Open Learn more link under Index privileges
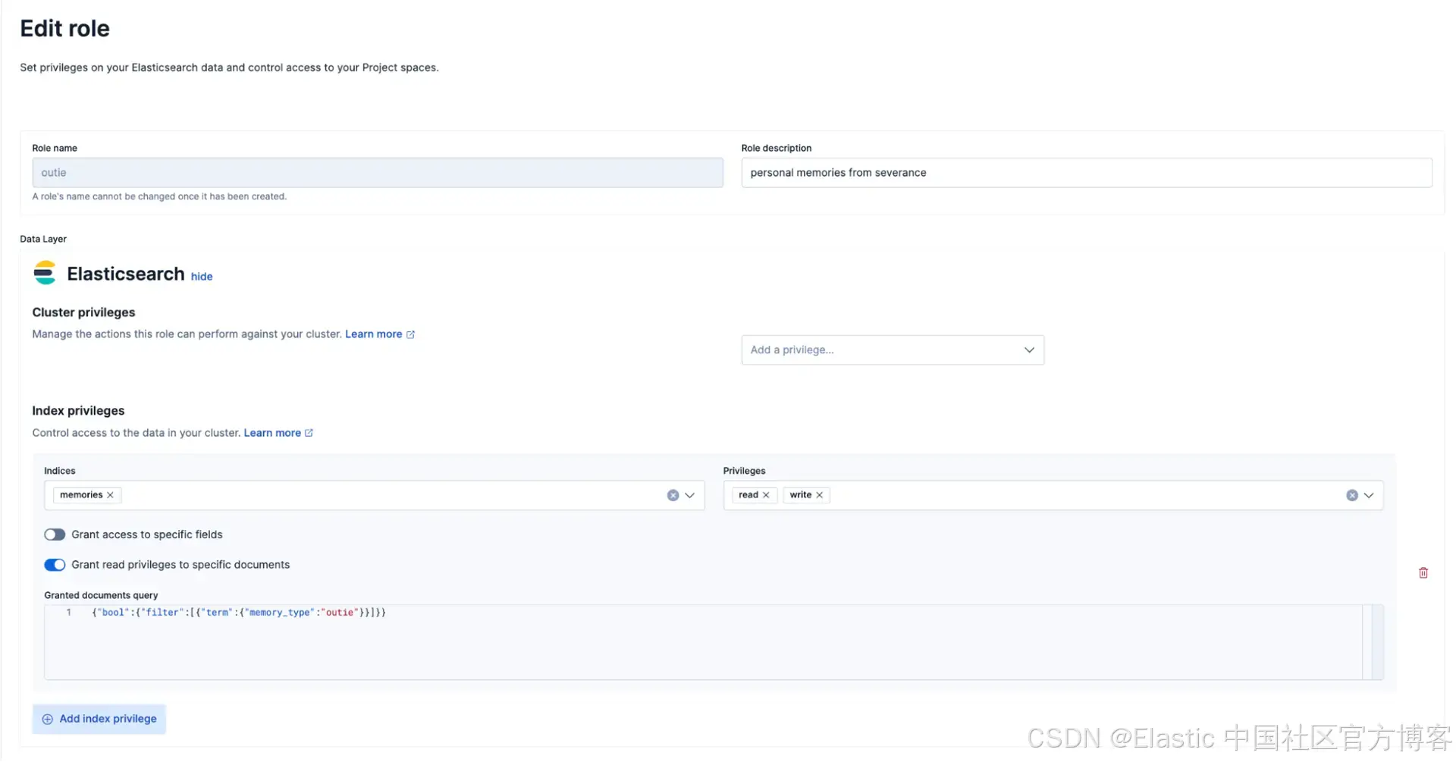1456x762 pixels. pyautogui.click(x=272, y=433)
